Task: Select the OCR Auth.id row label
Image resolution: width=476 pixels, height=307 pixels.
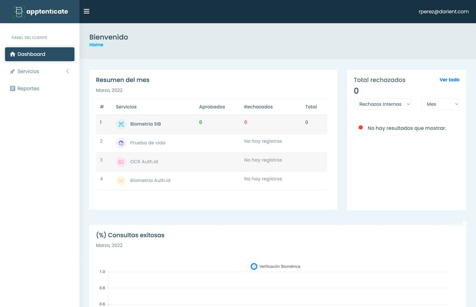Action: (x=144, y=162)
